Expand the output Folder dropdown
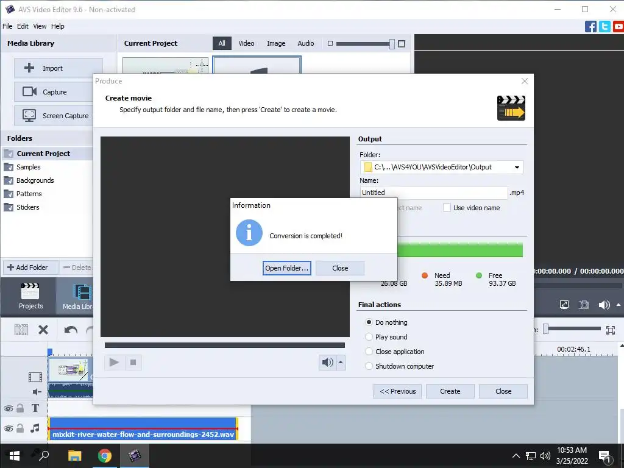This screenshot has height=468, width=624. pyautogui.click(x=517, y=167)
